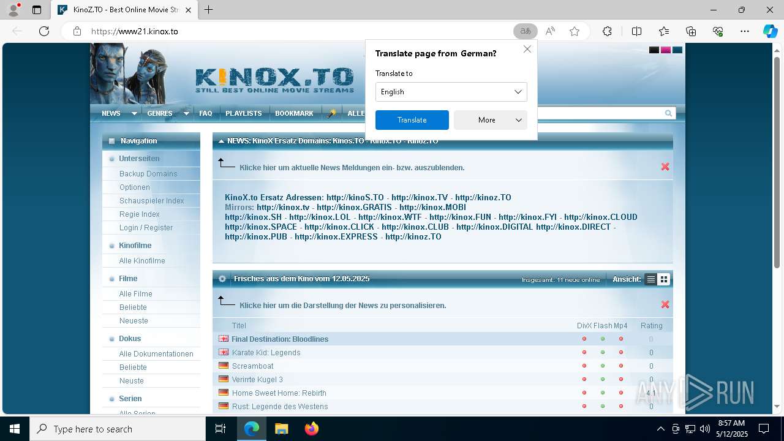Expand GENRES menu dropdown arrow
The width and height of the screenshot is (784, 441).
(x=186, y=113)
